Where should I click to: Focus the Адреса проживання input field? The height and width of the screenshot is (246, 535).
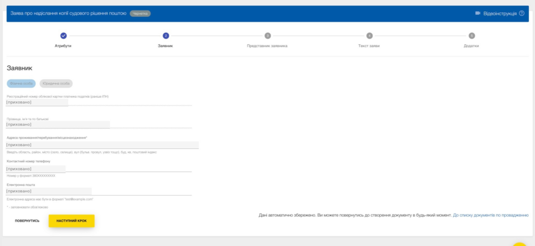pos(102,145)
